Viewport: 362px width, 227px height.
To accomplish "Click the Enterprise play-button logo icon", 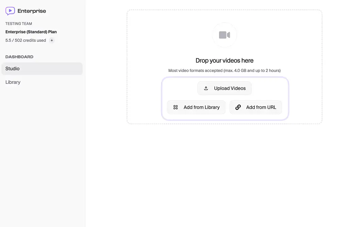I will 10,11.
